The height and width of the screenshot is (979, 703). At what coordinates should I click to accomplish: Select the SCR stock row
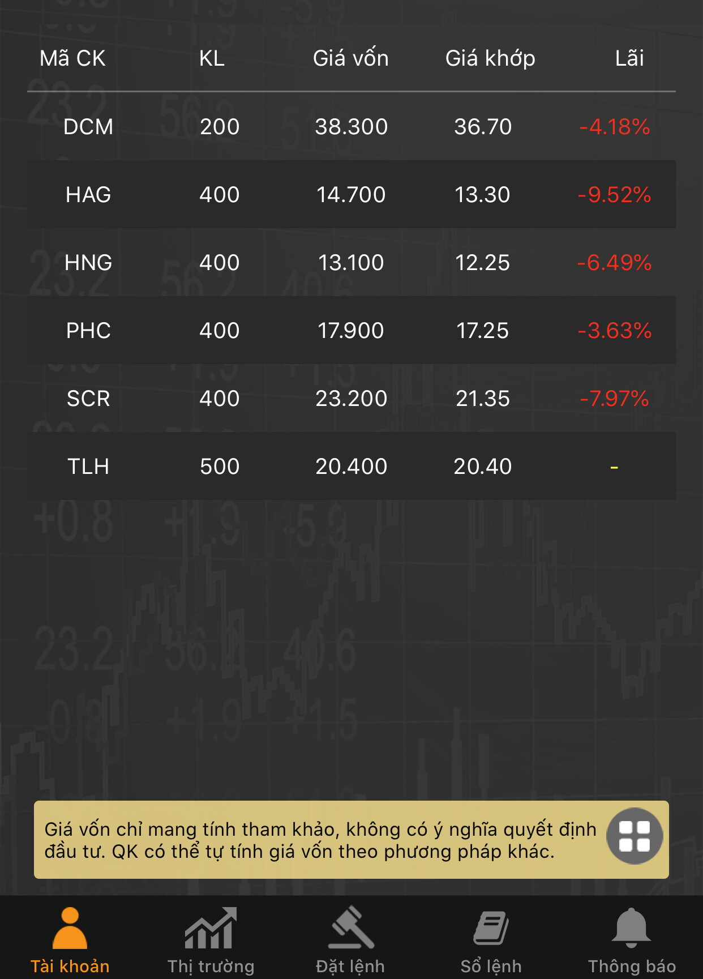pyautogui.click(x=351, y=399)
